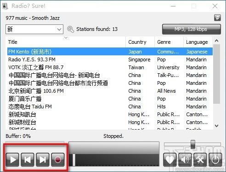Click 977 music - Smooth Jazz title
226x172 pixels.
click(x=33, y=18)
